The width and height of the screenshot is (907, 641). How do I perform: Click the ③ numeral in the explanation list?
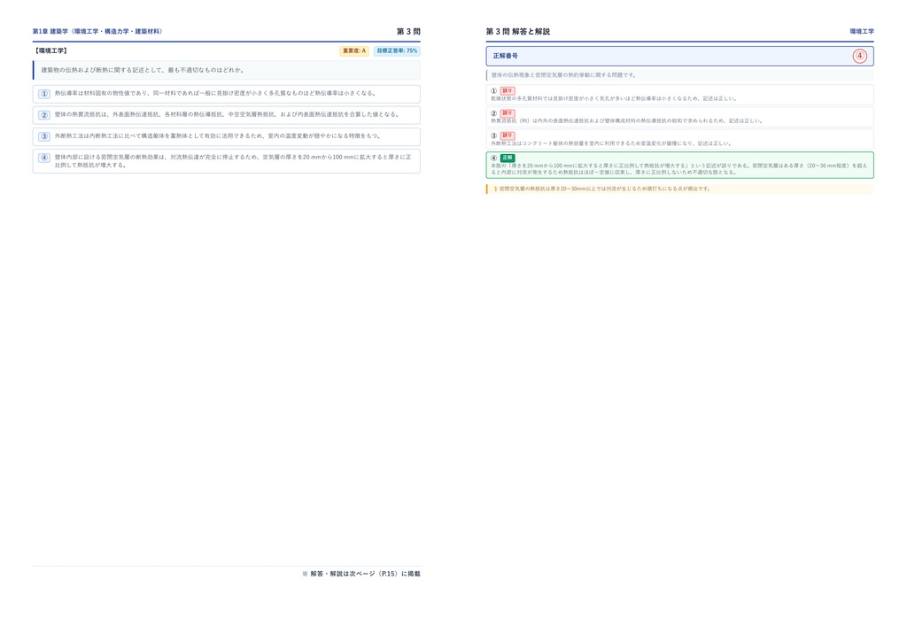tap(494, 135)
